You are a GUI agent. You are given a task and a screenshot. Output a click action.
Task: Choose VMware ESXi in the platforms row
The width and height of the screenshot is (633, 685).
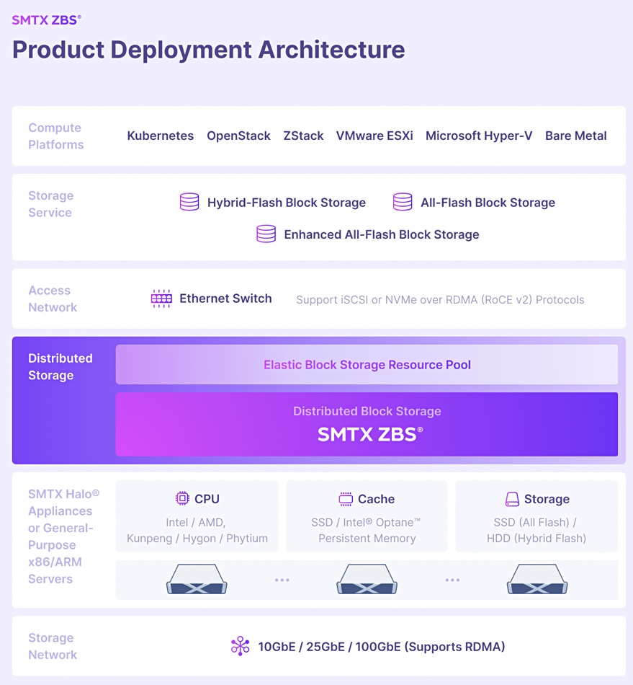pyautogui.click(x=374, y=136)
